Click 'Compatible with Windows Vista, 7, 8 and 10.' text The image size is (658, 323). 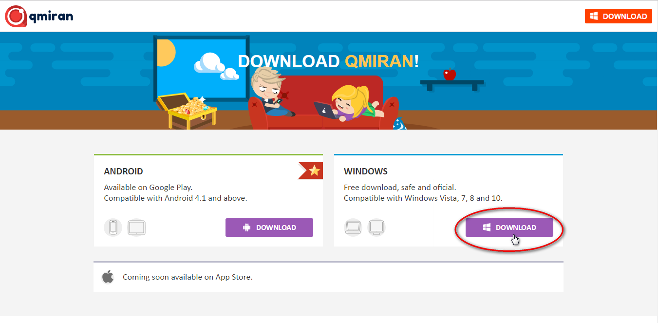[x=423, y=198]
